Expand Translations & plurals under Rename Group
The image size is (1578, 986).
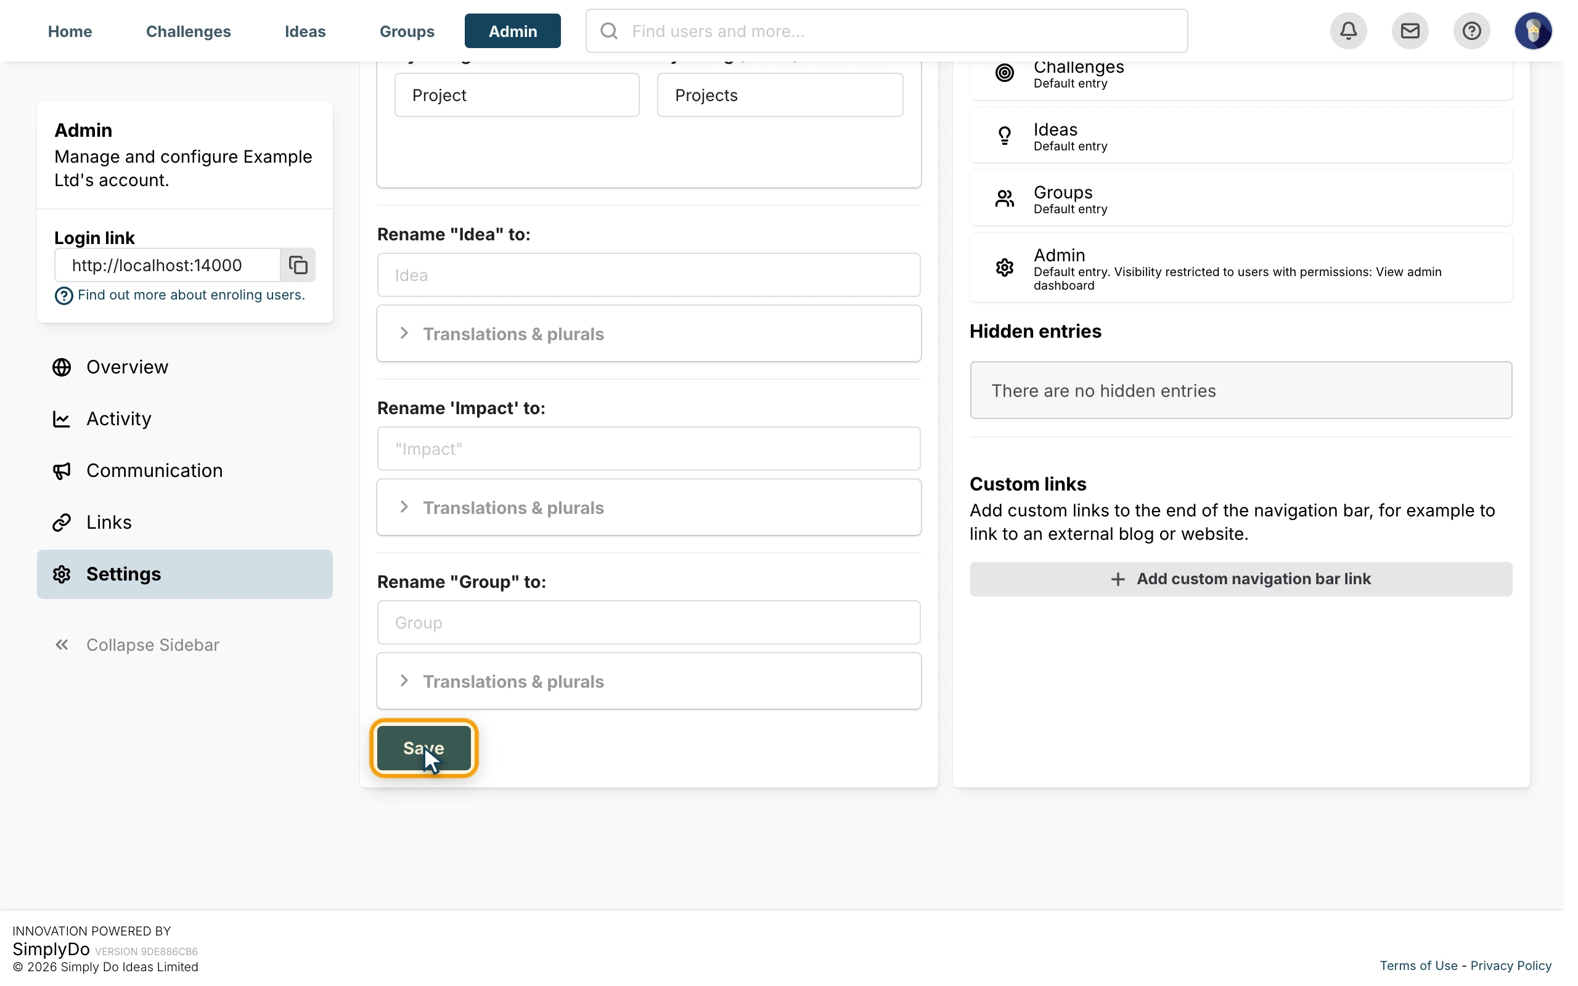pyautogui.click(x=649, y=682)
